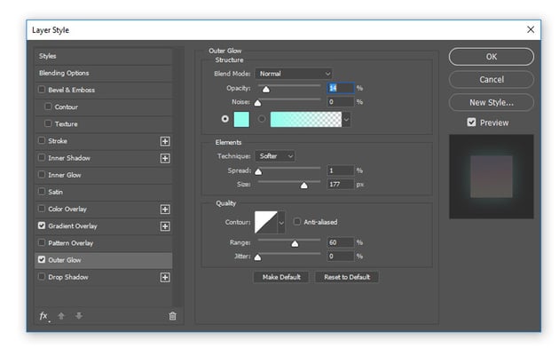Select the Satin effect row
Viewport: 559px width, 348px height.
click(104, 192)
